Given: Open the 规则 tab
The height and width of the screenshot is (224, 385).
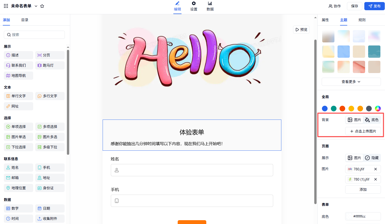Looking at the screenshot, I should (x=362, y=20).
